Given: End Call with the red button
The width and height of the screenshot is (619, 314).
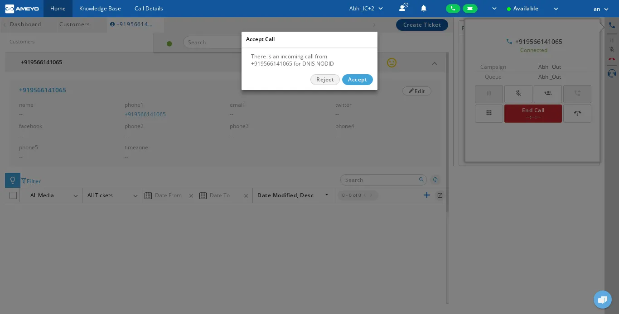Looking at the screenshot, I should 533,114.
